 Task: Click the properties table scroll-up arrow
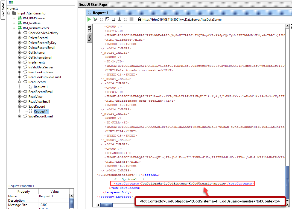(x=72, y=196)
